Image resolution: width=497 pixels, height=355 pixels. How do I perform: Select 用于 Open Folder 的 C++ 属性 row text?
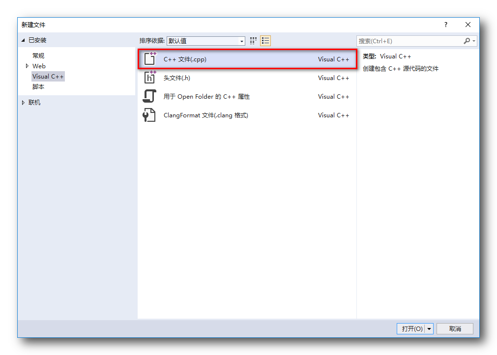206,97
